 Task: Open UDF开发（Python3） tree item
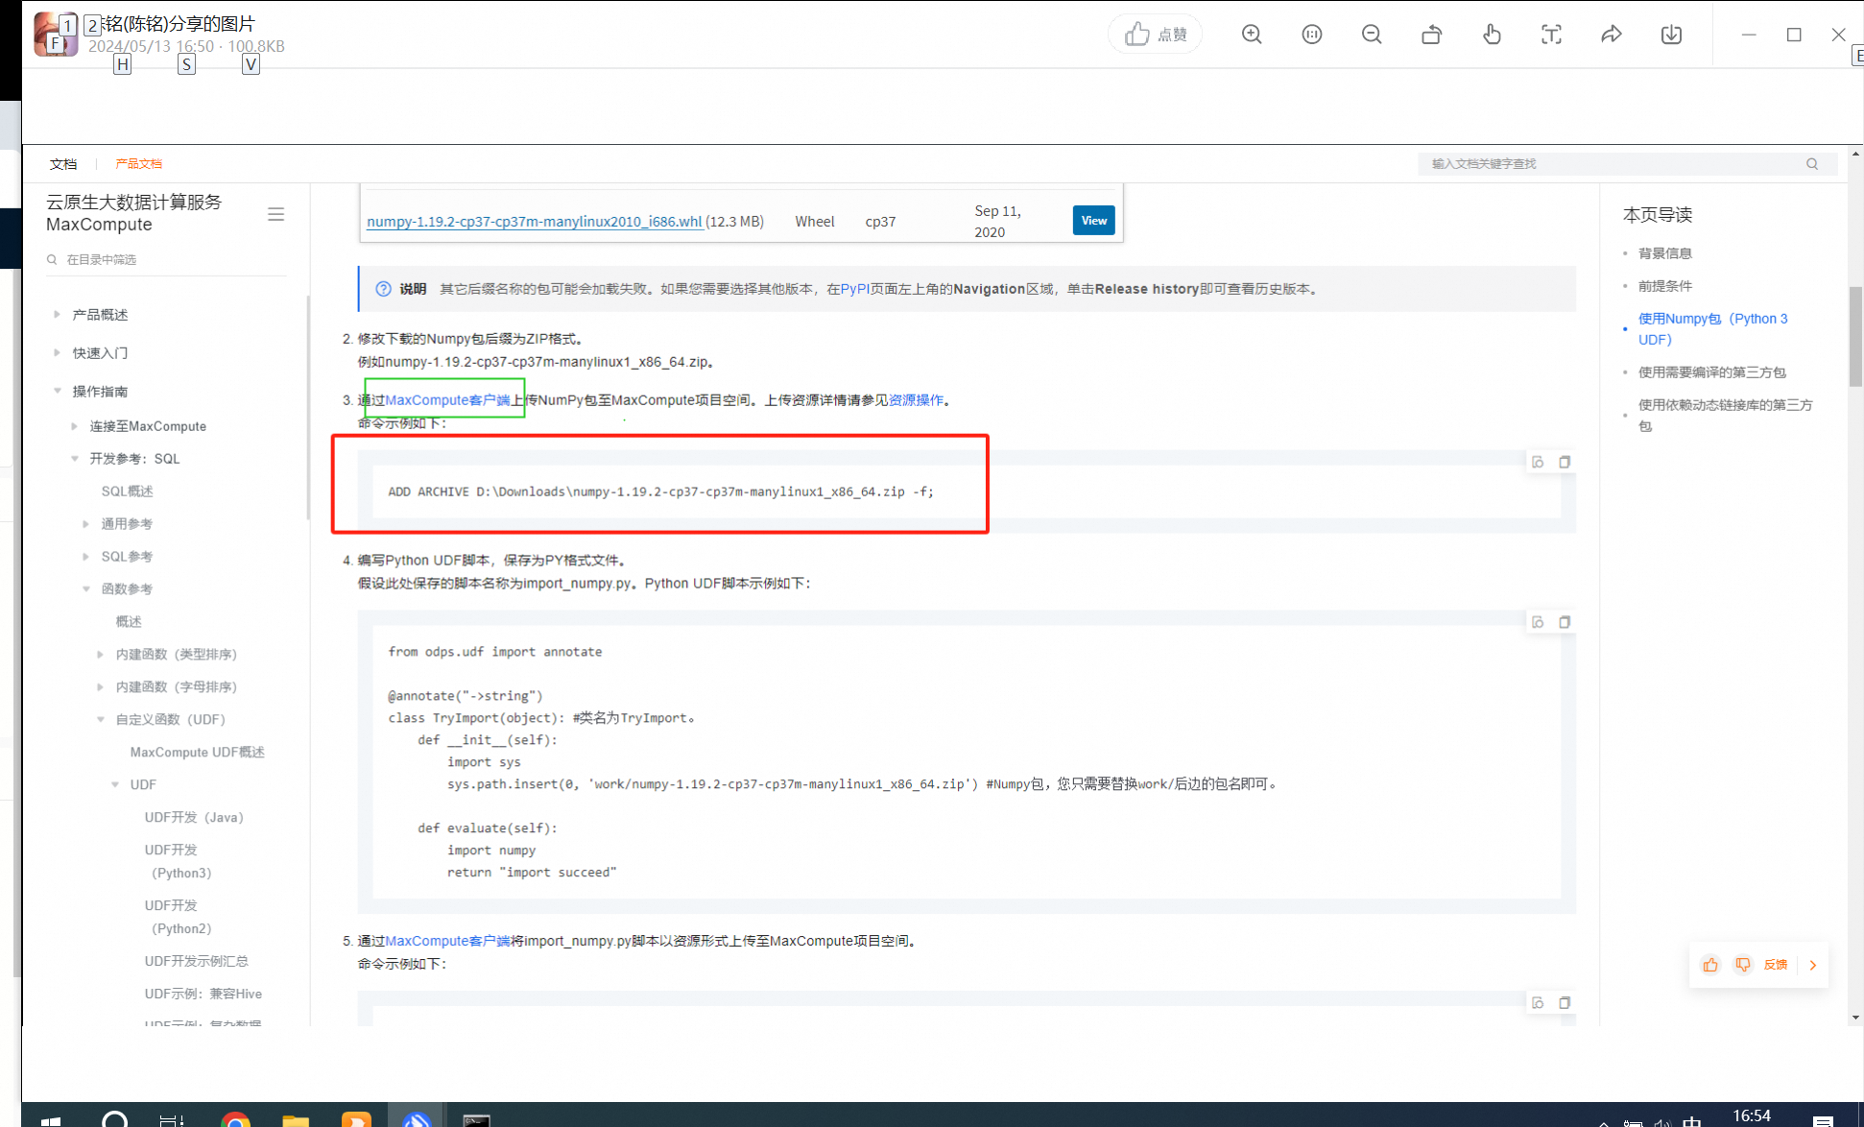tap(178, 861)
